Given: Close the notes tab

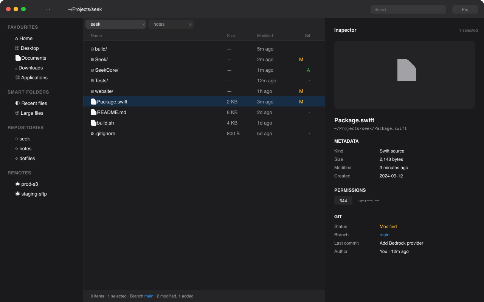Looking at the screenshot, I should 190,25.
